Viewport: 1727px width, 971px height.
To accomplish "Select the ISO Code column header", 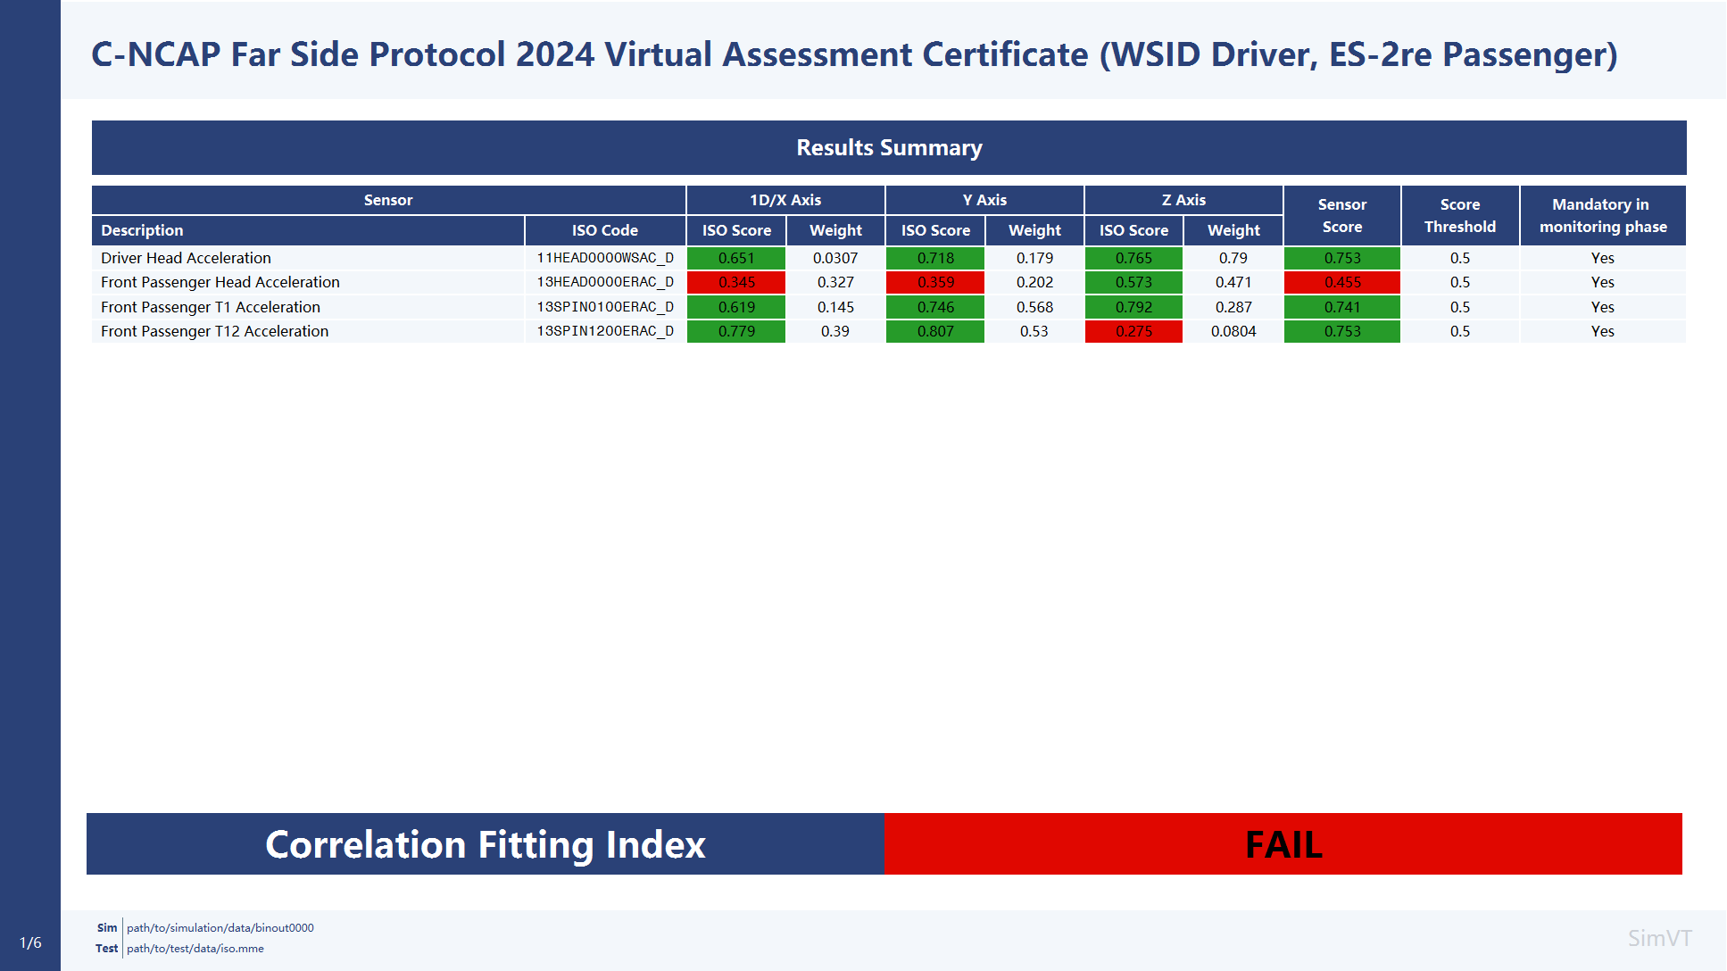I will (605, 230).
